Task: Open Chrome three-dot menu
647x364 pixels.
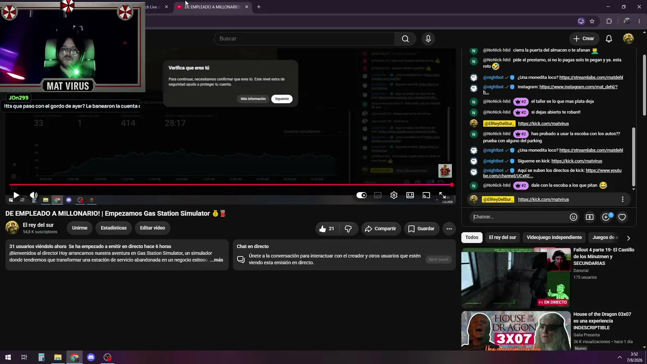Action: pyautogui.click(x=640, y=21)
